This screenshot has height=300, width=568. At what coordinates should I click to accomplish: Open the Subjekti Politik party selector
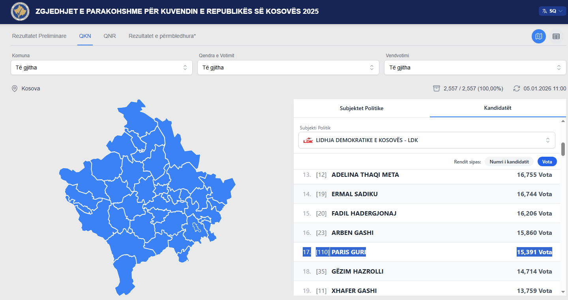426,140
